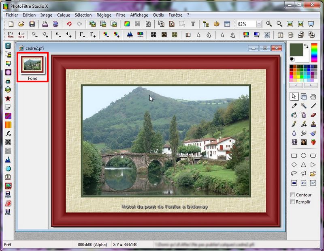The image size is (324, 251).
Task: Click the histogram icon in left sidebar
Action: [x=8, y=159]
